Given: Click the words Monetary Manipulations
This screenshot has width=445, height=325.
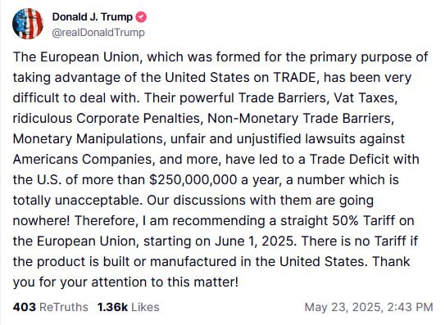Looking at the screenshot, I should click(89, 139).
